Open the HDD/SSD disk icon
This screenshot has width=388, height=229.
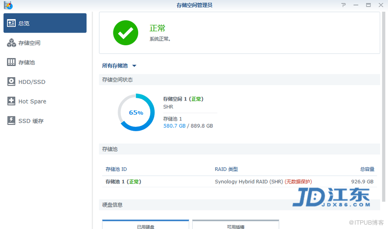[11, 82]
